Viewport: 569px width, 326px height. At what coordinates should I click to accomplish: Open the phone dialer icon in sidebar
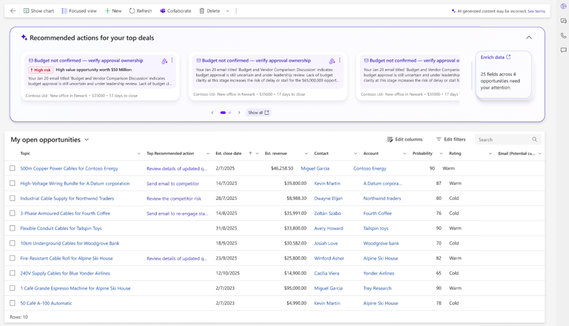point(563,36)
